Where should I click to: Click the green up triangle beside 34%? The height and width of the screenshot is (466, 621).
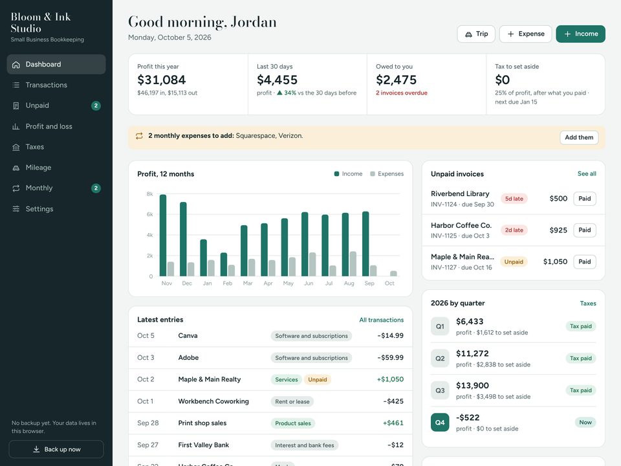279,93
